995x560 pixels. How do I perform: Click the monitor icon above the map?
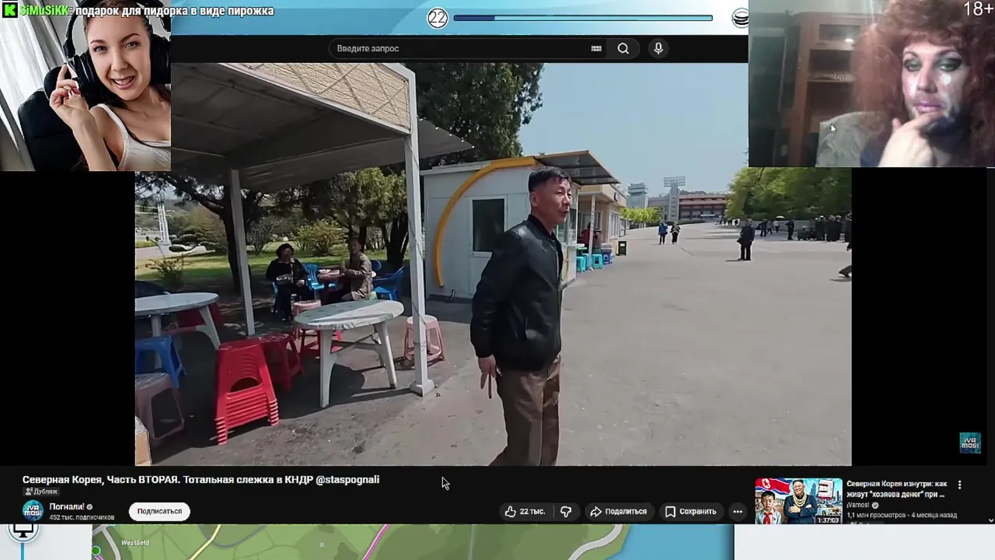pyautogui.click(x=23, y=531)
